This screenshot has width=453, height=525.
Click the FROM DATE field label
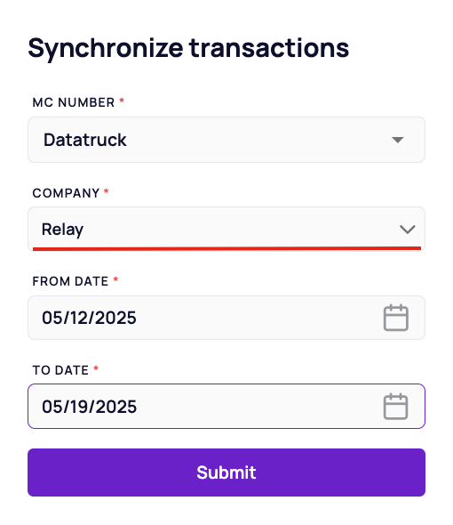tap(70, 281)
